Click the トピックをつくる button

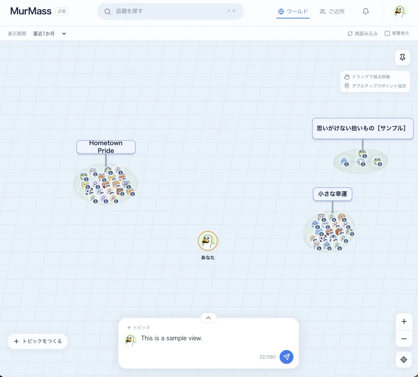[37, 341]
